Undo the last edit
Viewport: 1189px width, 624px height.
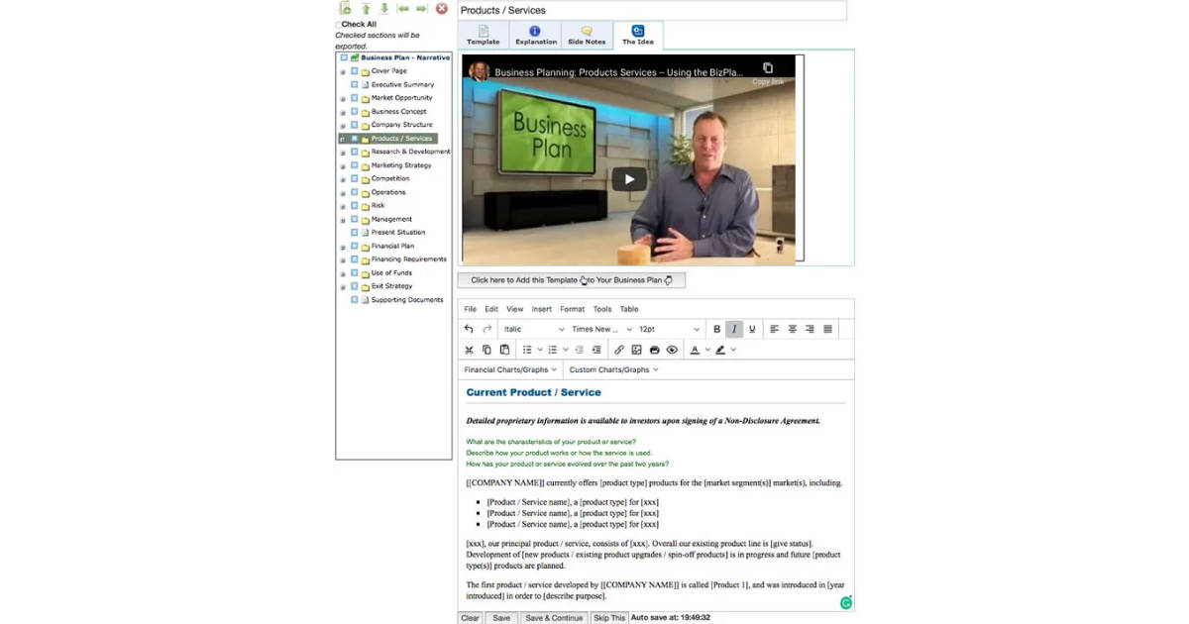click(469, 329)
